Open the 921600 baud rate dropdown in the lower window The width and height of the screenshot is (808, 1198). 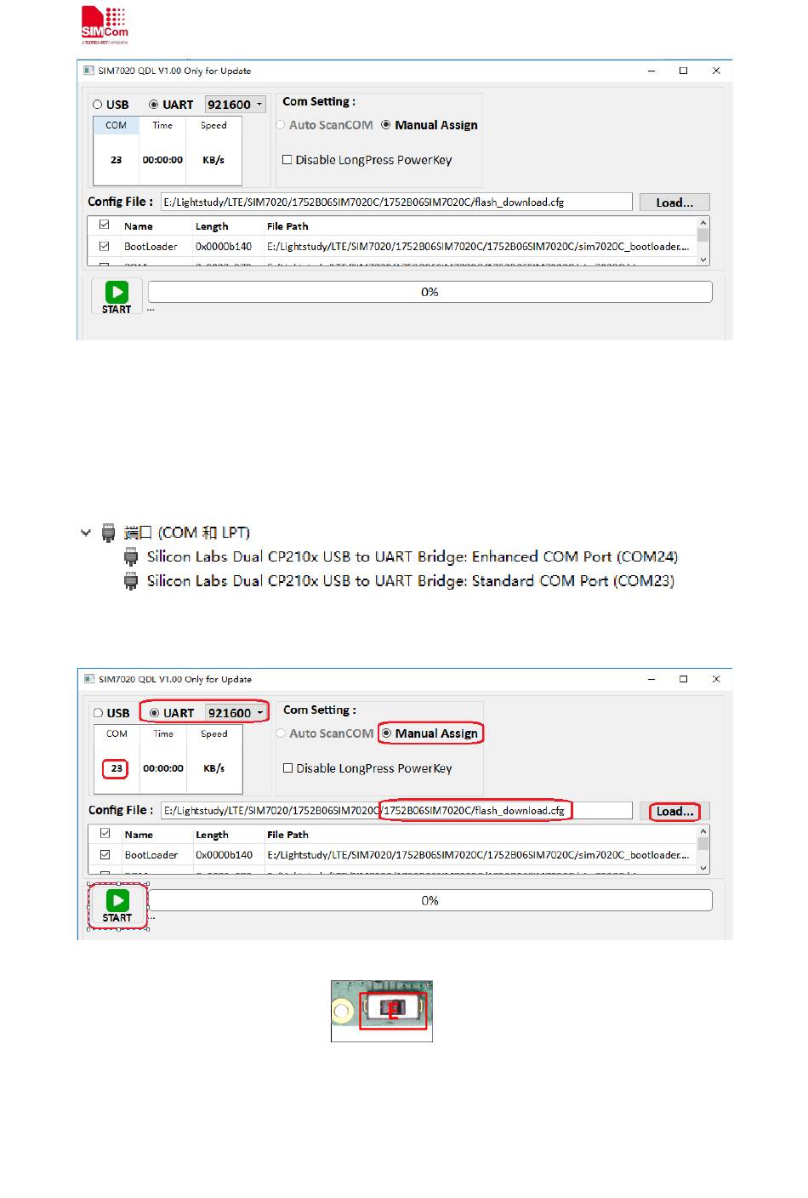236,713
